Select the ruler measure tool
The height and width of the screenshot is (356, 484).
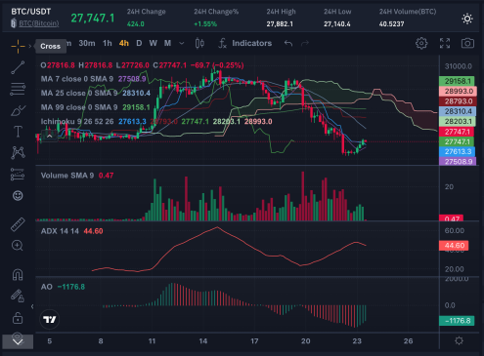(x=18, y=224)
